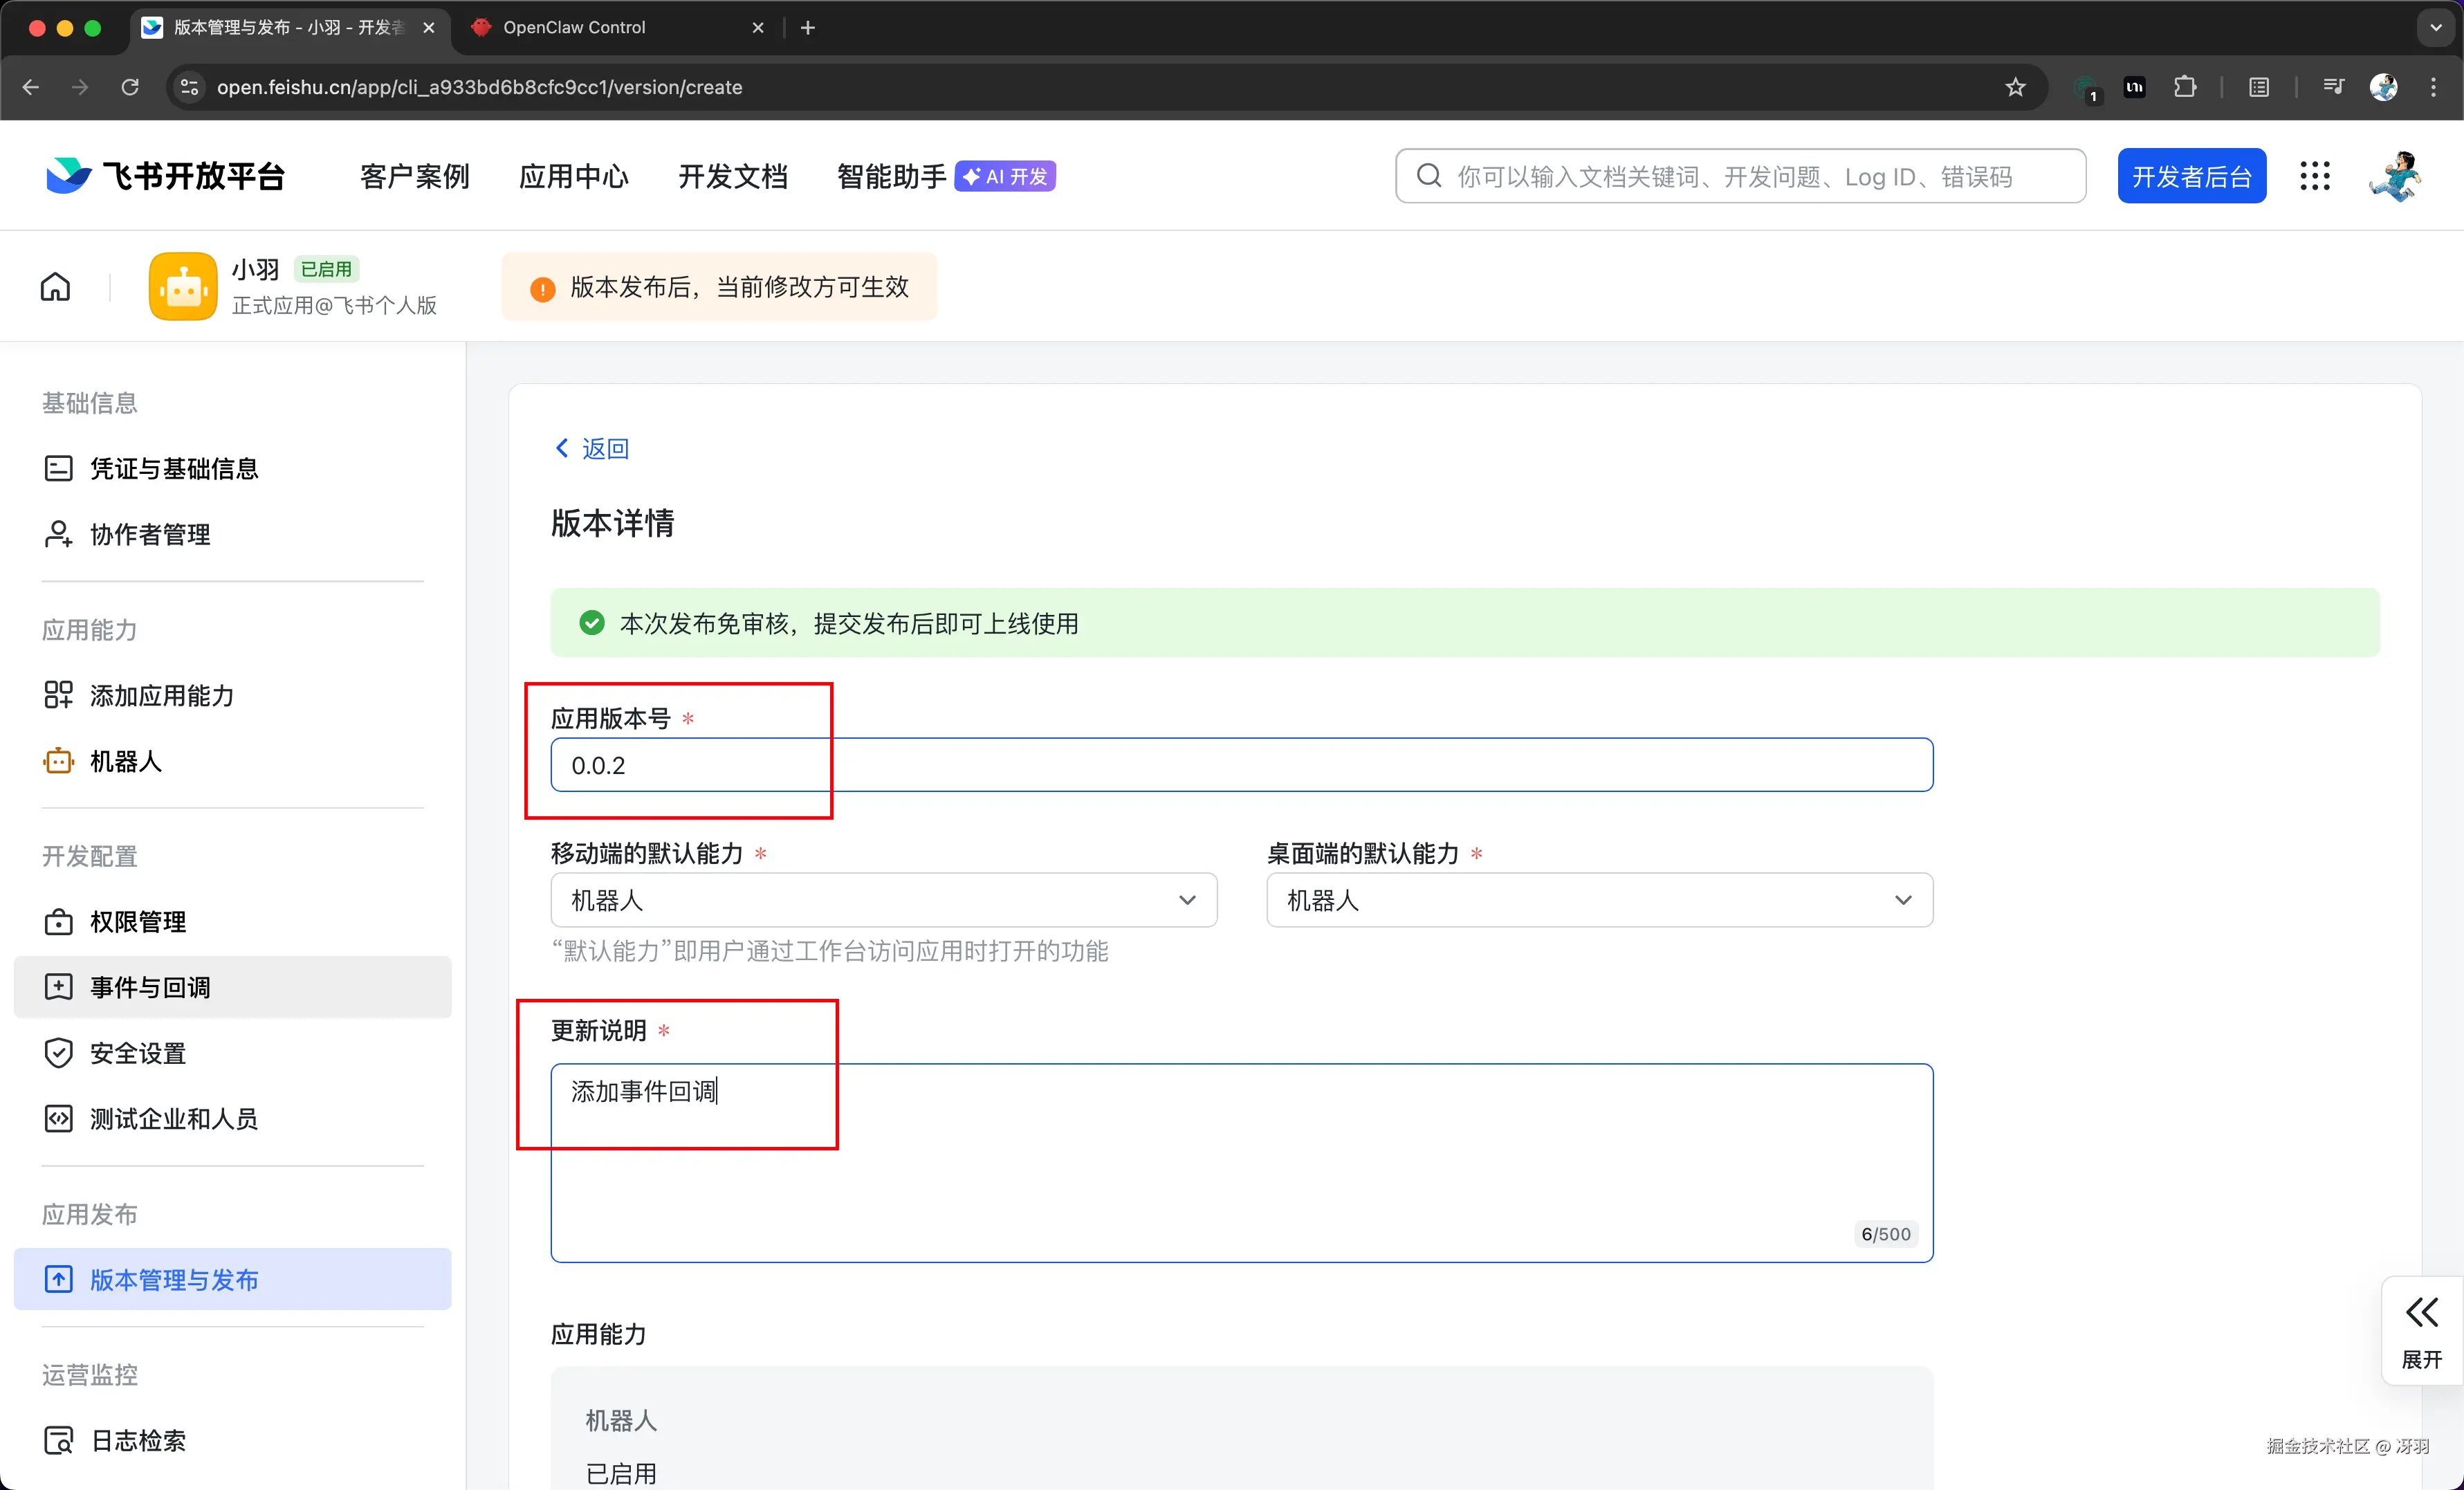Screen dimensions: 2464x1490
Task: Click the 应用版本号 input field
Action: click(1240, 765)
